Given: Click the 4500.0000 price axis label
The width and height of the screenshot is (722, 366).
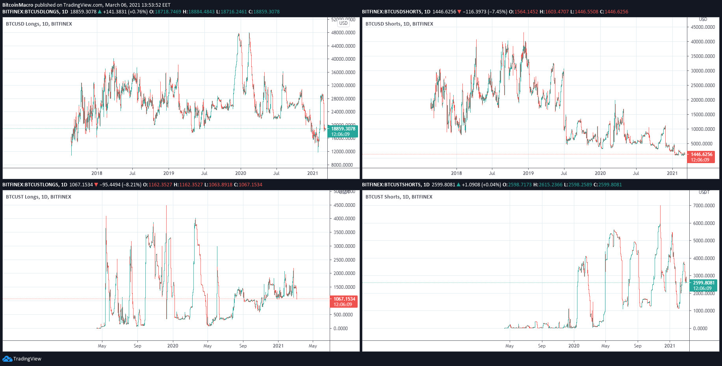Looking at the screenshot, I should pyautogui.click(x=344, y=205).
